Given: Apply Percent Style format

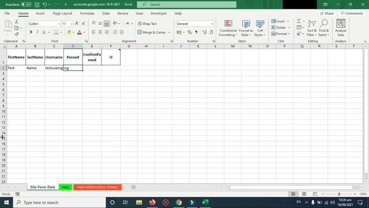Looking at the screenshot, I should (x=190, y=32).
